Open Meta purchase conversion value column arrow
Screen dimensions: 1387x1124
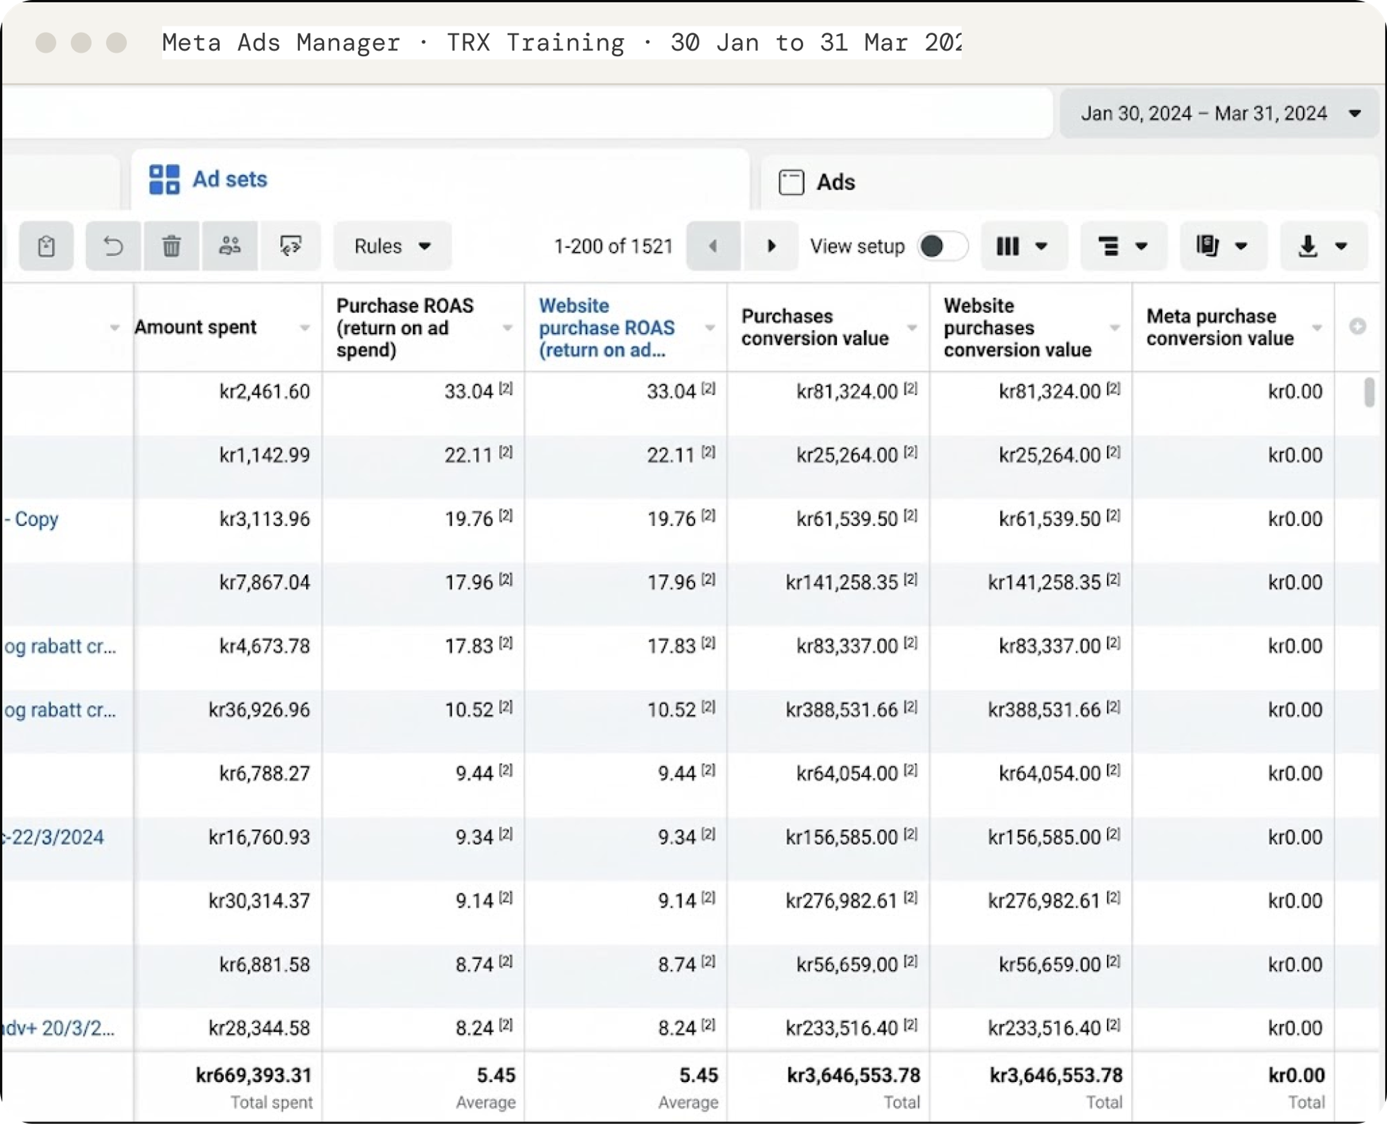click(1317, 328)
